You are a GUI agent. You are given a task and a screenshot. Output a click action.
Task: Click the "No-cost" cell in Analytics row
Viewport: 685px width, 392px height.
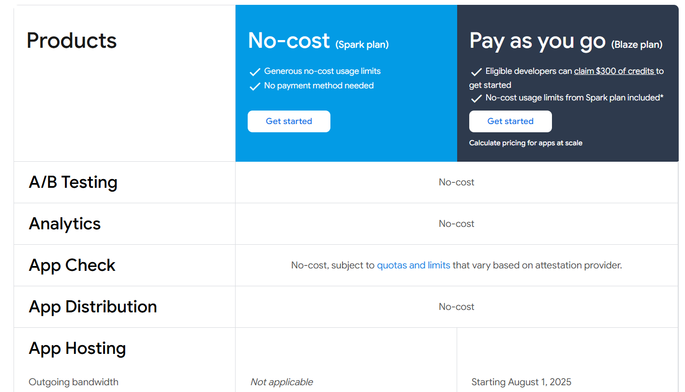(x=456, y=224)
